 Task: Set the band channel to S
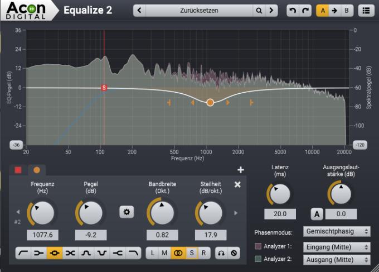coord(192,253)
